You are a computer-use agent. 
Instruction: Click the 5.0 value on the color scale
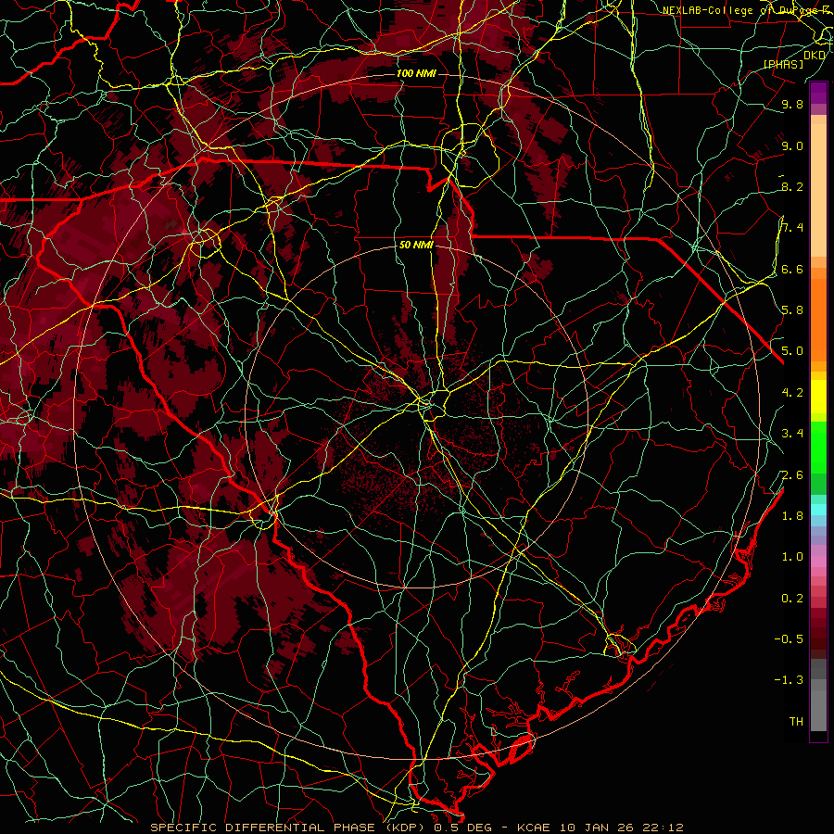[792, 351]
